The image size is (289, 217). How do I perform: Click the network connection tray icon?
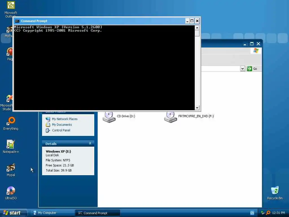click(x=263, y=213)
